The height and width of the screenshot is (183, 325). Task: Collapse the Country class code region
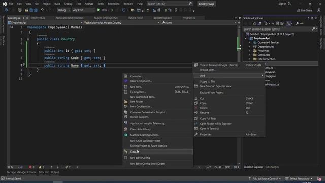coord(28,39)
